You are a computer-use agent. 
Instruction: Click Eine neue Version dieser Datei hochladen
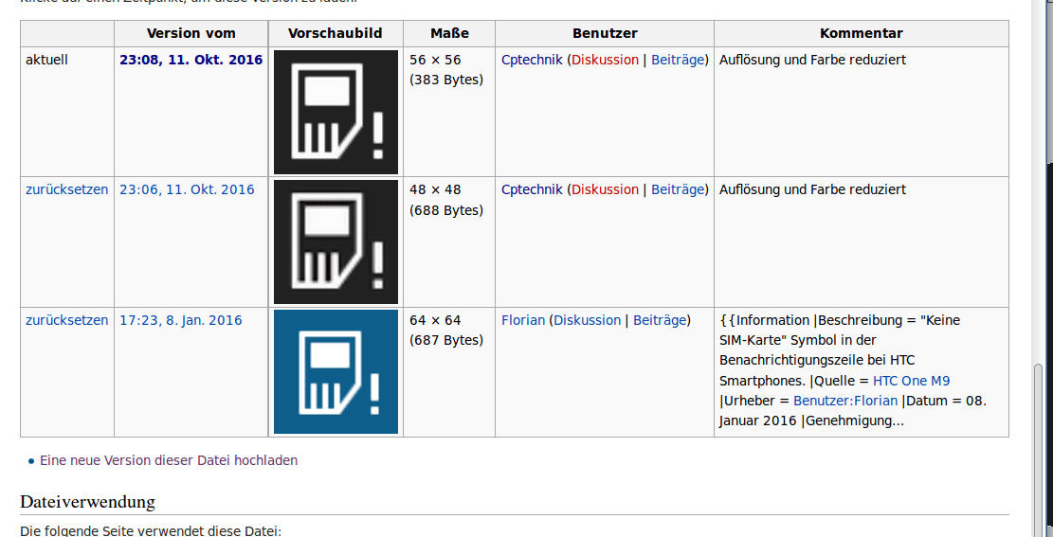pos(169,460)
